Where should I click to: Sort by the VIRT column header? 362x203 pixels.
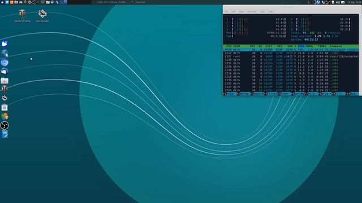pyautogui.click(x=269, y=46)
